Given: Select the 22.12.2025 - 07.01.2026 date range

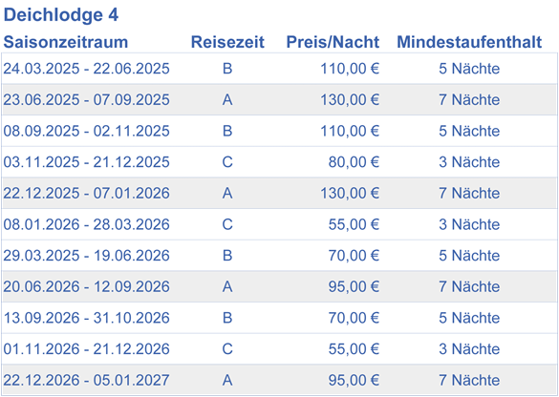Looking at the screenshot, I should 86,193.
